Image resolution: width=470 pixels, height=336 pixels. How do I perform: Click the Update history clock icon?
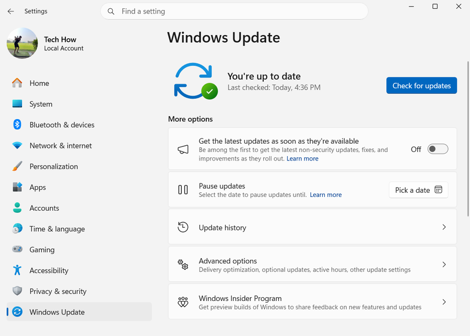[x=183, y=227]
